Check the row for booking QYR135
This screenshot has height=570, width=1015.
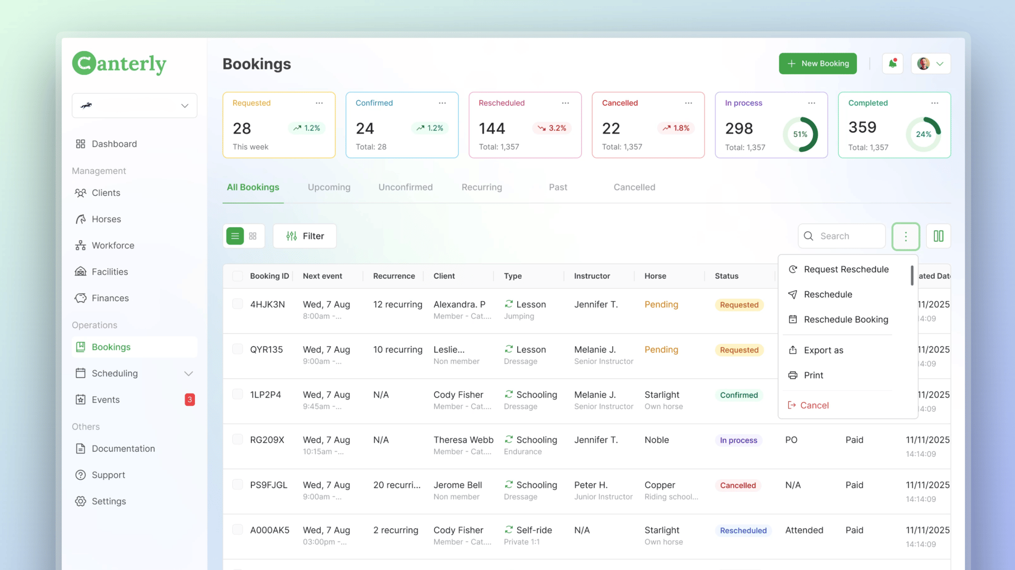(238, 349)
